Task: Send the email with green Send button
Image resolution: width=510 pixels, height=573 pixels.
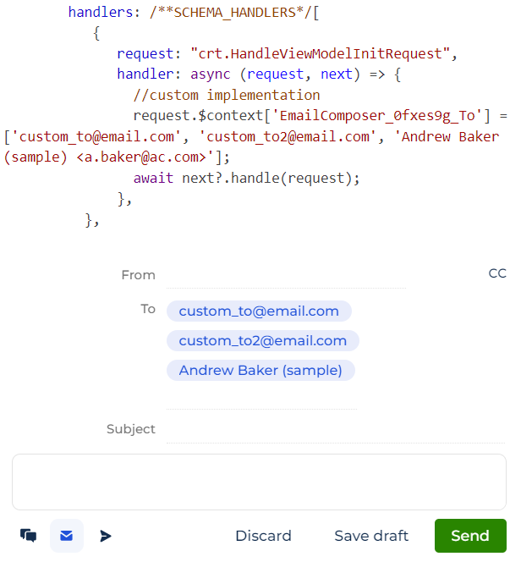Action: pos(470,536)
